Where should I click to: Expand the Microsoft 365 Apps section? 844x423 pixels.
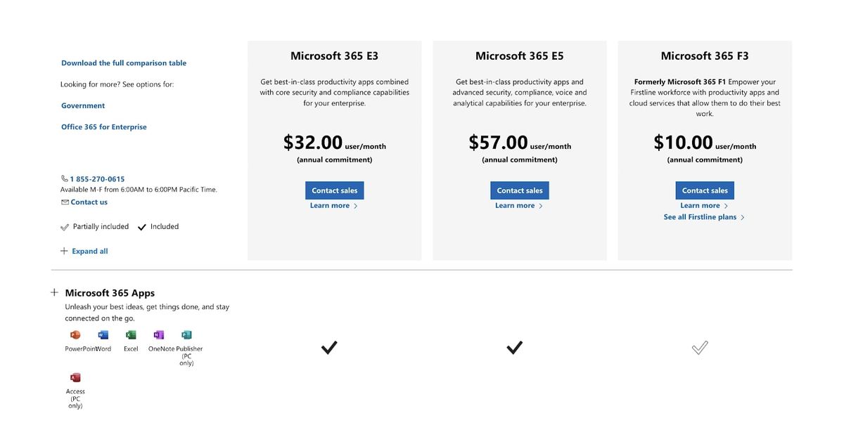coord(54,292)
